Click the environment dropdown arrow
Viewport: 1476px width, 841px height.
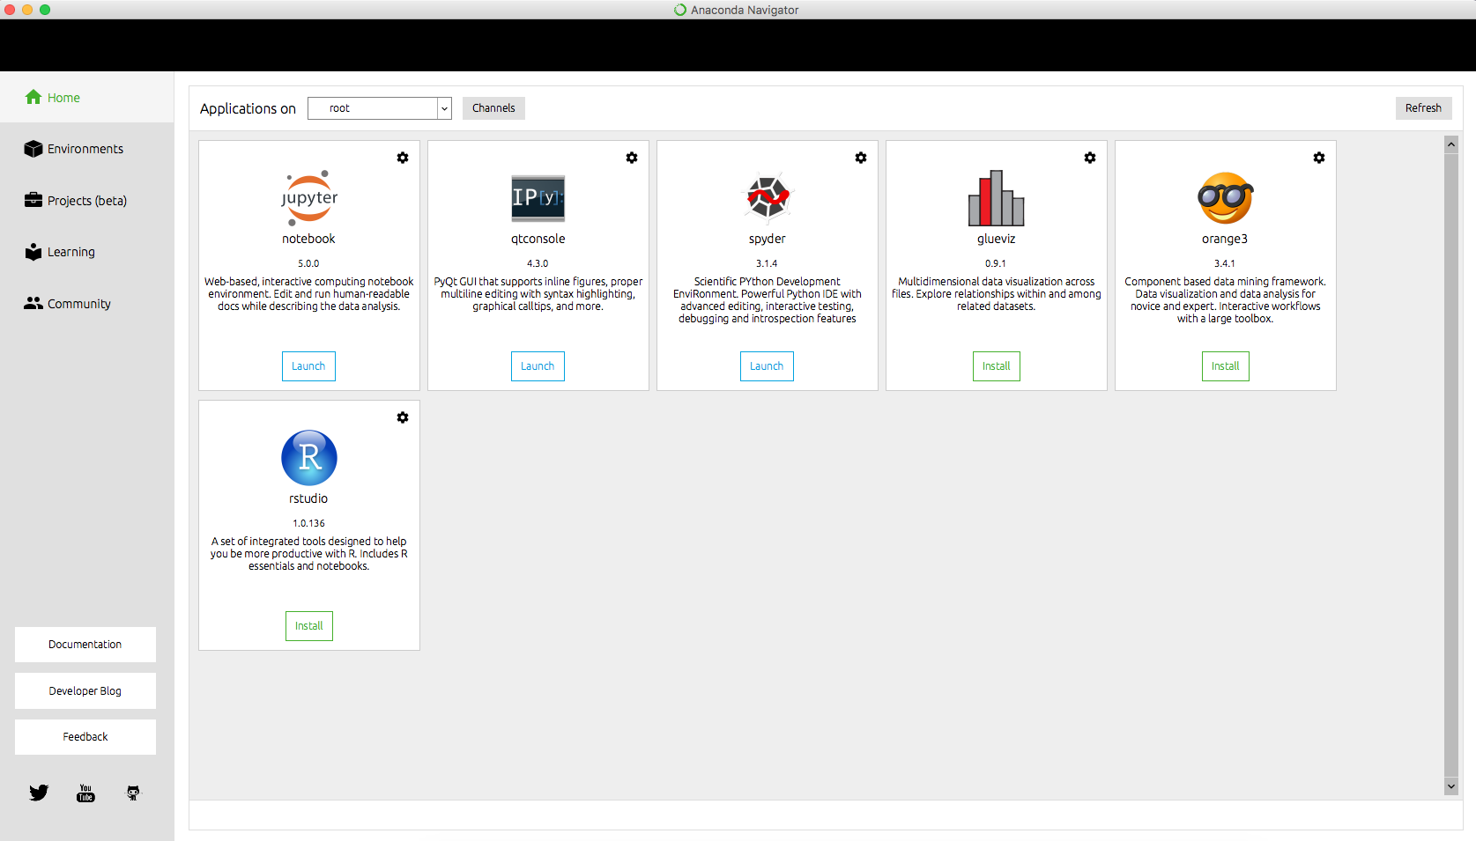pos(444,108)
